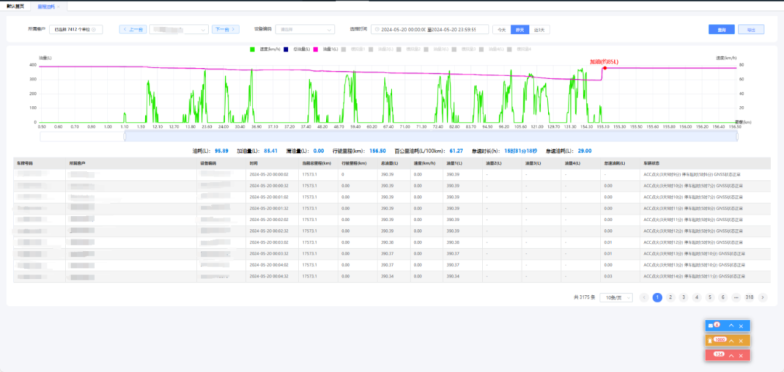Viewport: 784px width, 372px height.
Task: Click the chart zoom slider right handle
Action: tap(738, 136)
